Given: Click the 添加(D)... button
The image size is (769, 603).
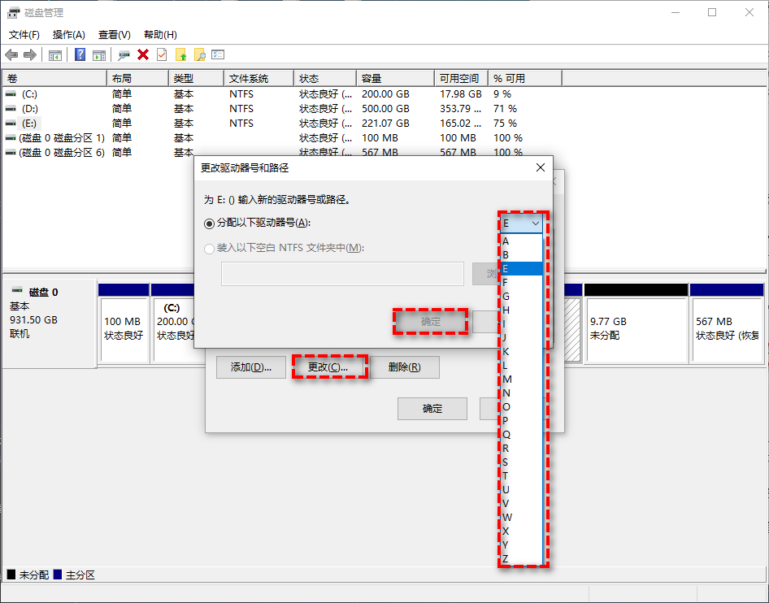Looking at the screenshot, I should coord(251,367).
